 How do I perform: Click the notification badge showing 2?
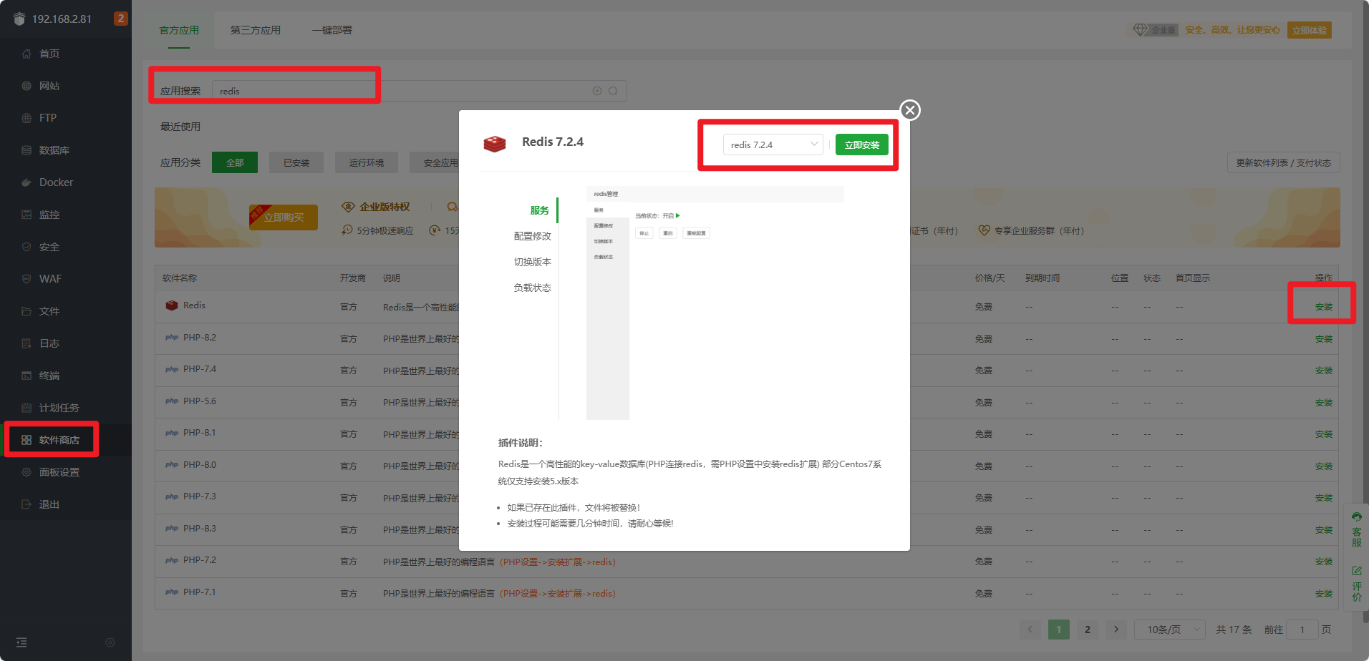click(120, 19)
